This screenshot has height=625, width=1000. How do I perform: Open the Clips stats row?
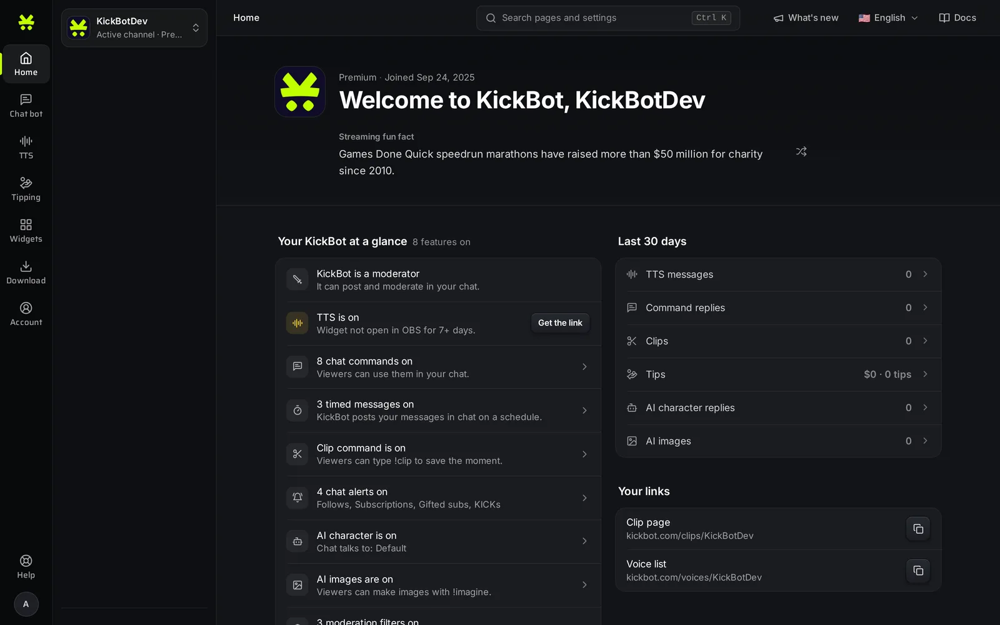click(x=778, y=341)
